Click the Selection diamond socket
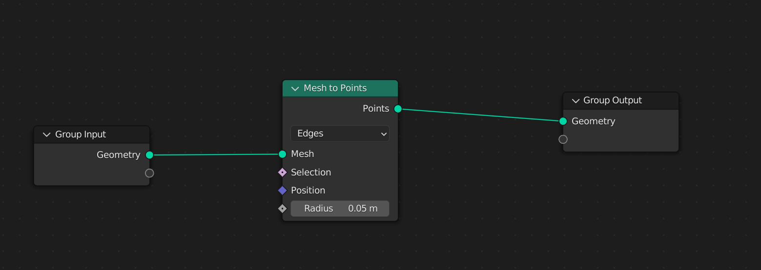This screenshot has width=761, height=270. 282,172
